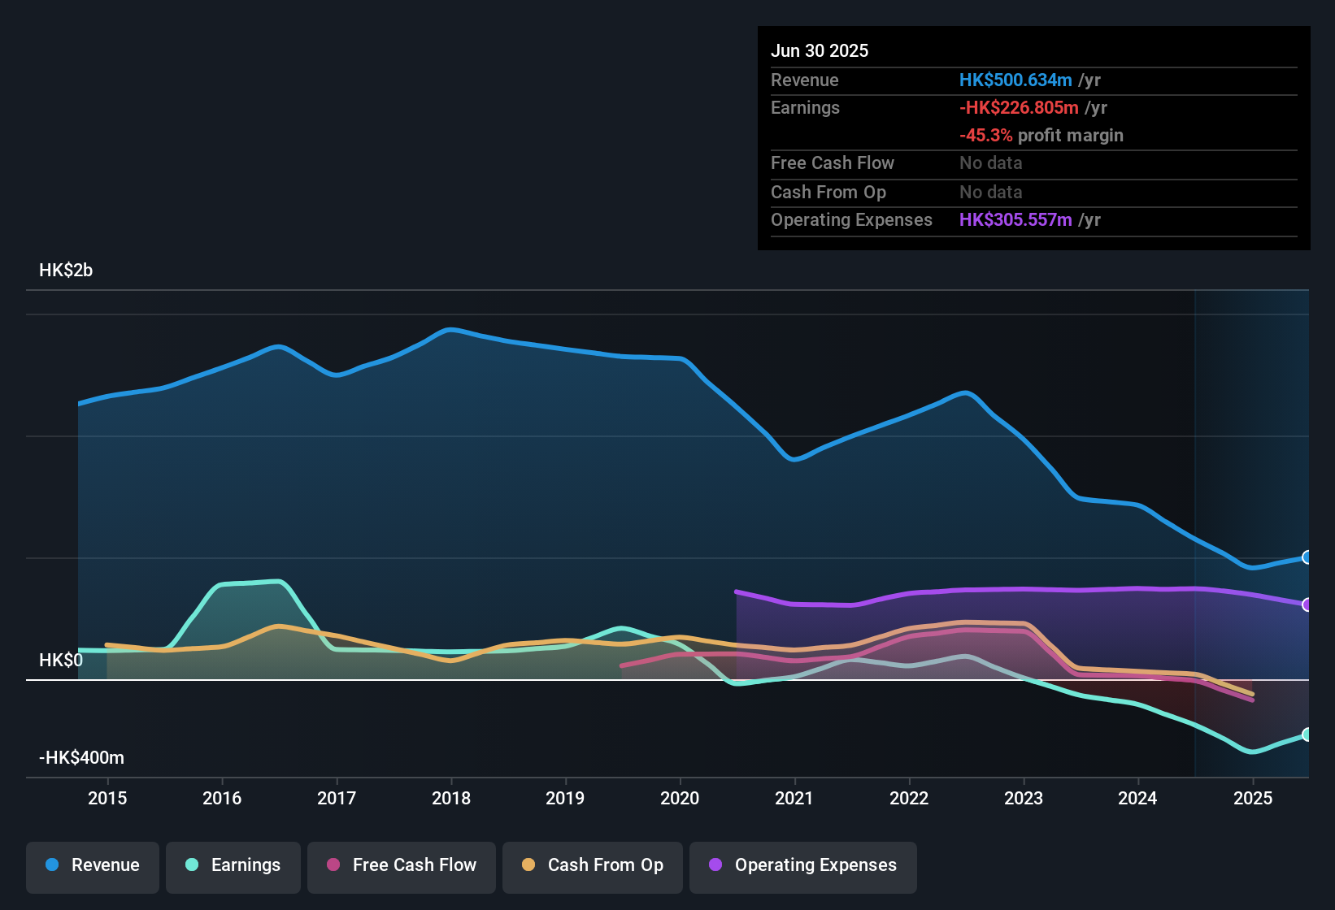Toggle the Cash From Op series in the legend

click(x=592, y=865)
